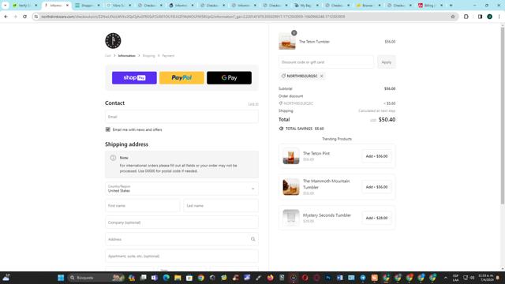Add The Mammoth Mountain Tumbler
The image size is (505, 284).
376,187
